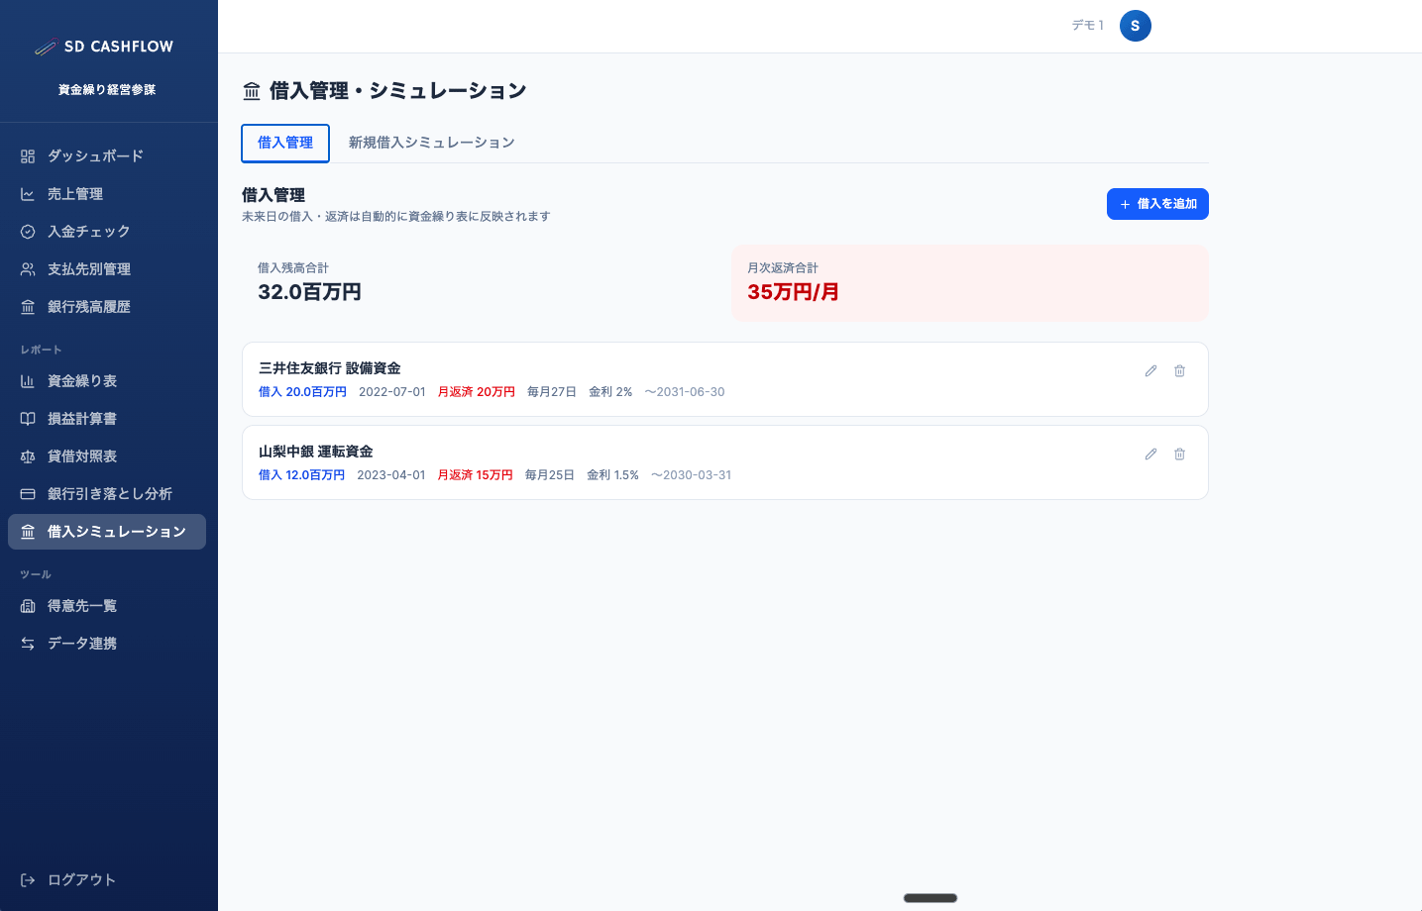
Task: Open 入金チェック page
Action: [107, 232]
